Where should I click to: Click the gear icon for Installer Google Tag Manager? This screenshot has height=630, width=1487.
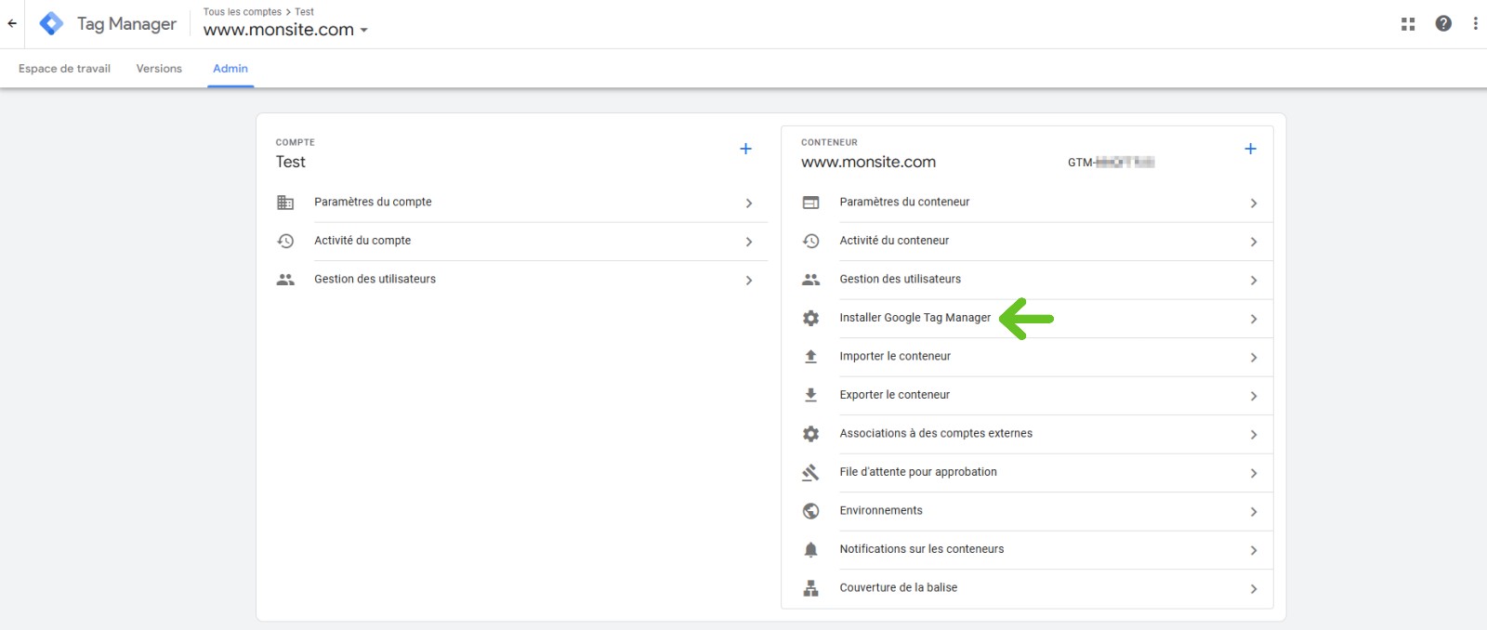click(x=810, y=319)
